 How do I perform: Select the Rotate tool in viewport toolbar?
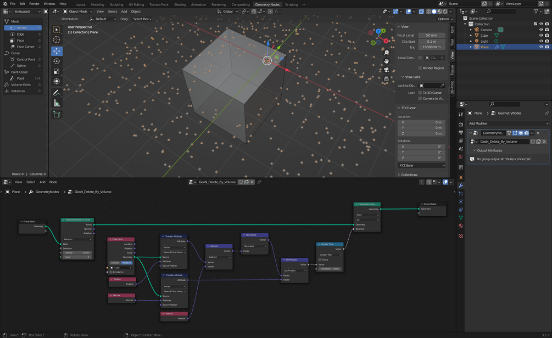(57, 61)
